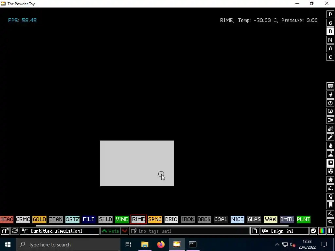Screen dimensions: 335x251
Task: Open Task View on the taskbar
Action: point(128,244)
